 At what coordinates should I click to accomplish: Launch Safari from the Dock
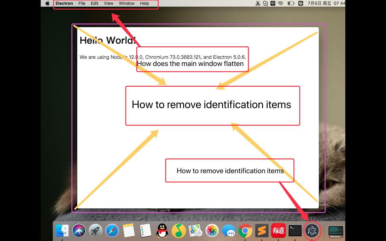[x=112, y=230]
